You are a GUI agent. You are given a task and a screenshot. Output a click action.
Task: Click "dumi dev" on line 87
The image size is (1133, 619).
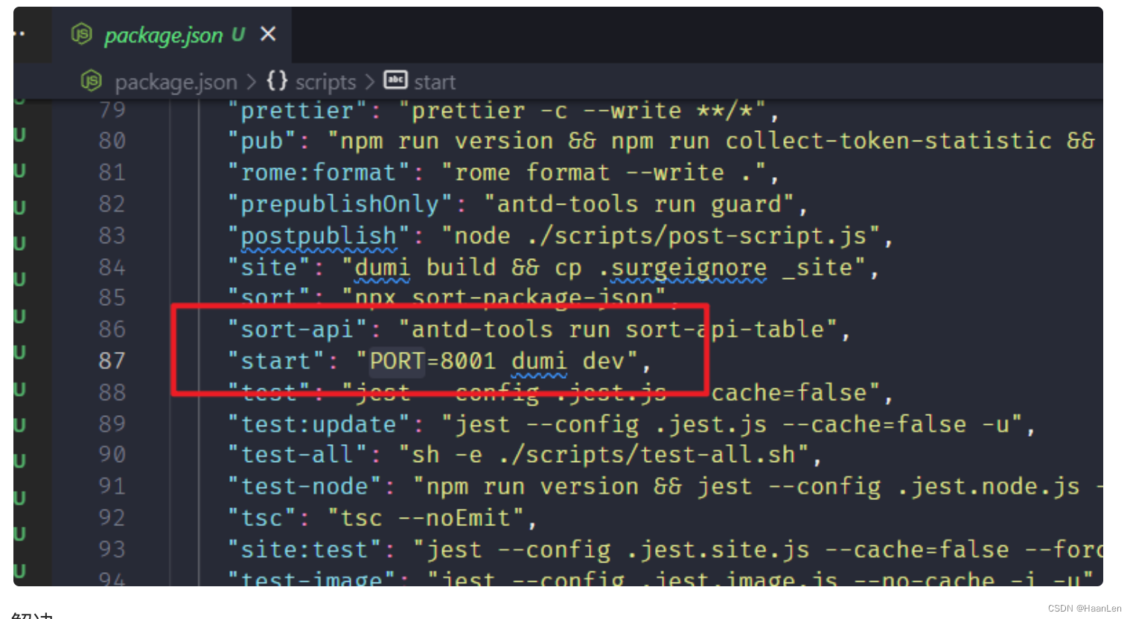pyautogui.click(x=568, y=362)
